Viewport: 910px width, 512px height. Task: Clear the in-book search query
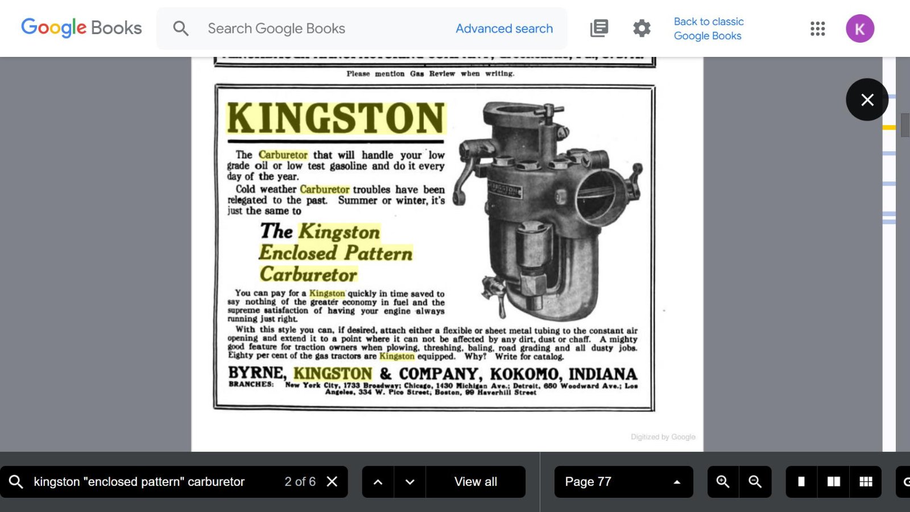click(x=332, y=482)
